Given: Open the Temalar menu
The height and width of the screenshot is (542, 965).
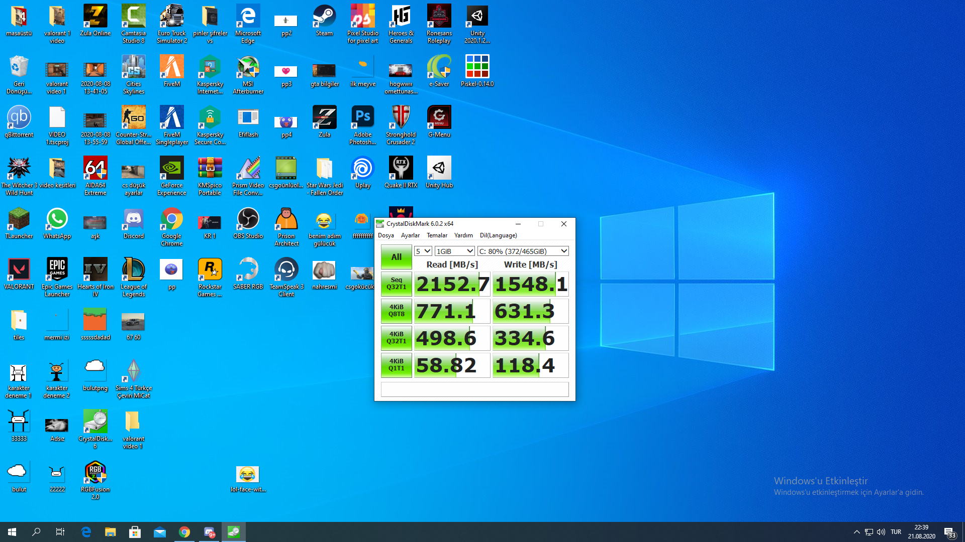Looking at the screenshot, I should [436, 235].
